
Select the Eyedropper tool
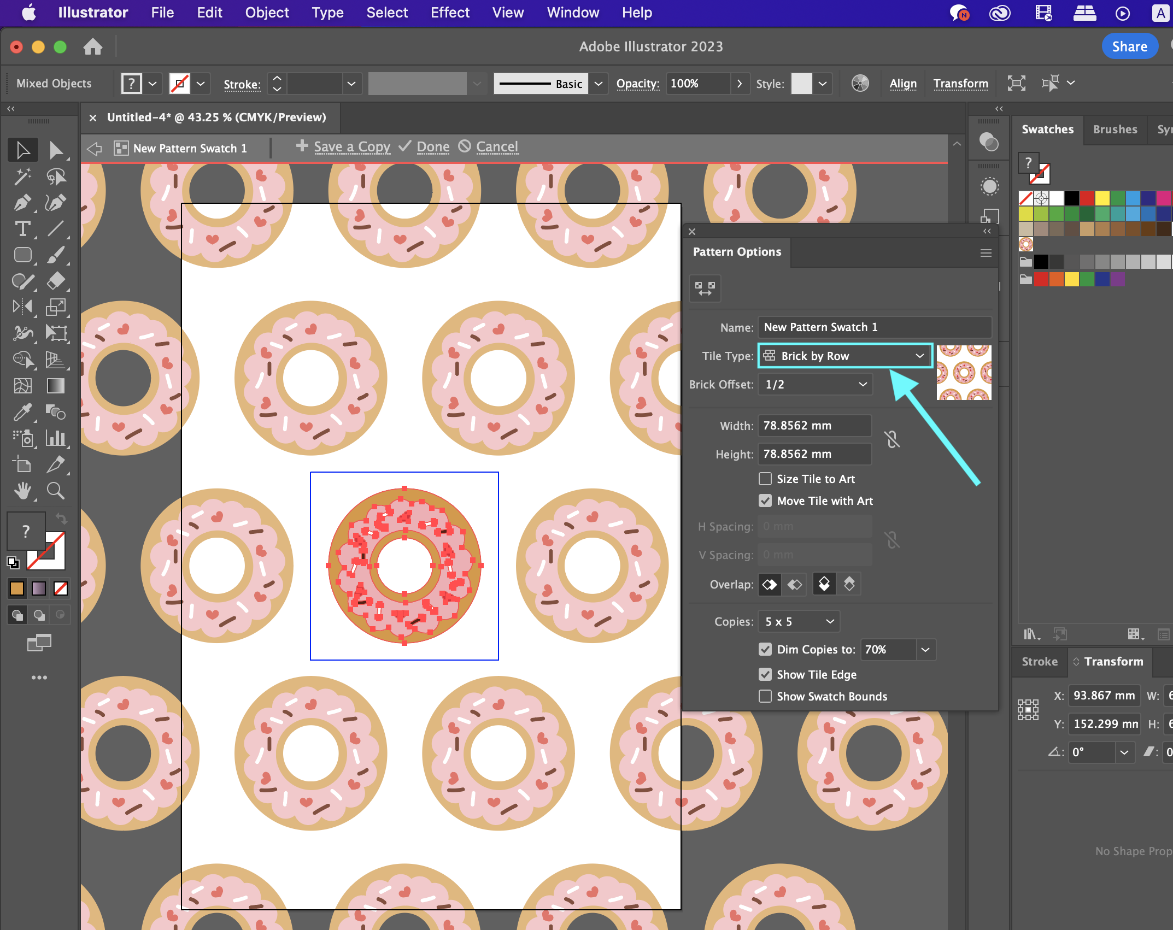pyautogui.click(x=22, y=413)
